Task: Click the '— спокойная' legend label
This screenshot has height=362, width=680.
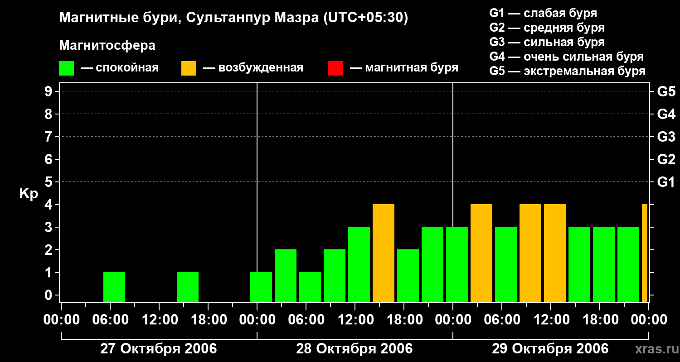Action: click(x=119, y=68)
